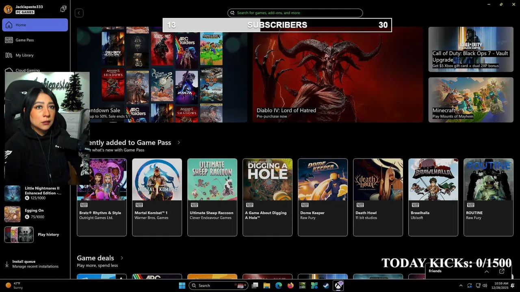Open volume control in the system tray
The image size is (520, 292).
pos(485,286)
